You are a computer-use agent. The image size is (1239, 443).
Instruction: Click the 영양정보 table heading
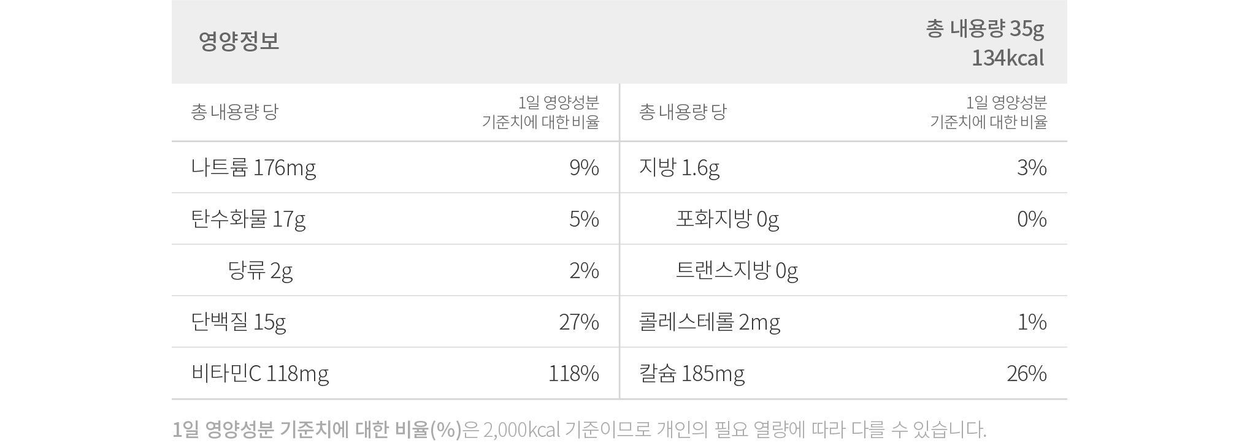(x=239, y=41)
